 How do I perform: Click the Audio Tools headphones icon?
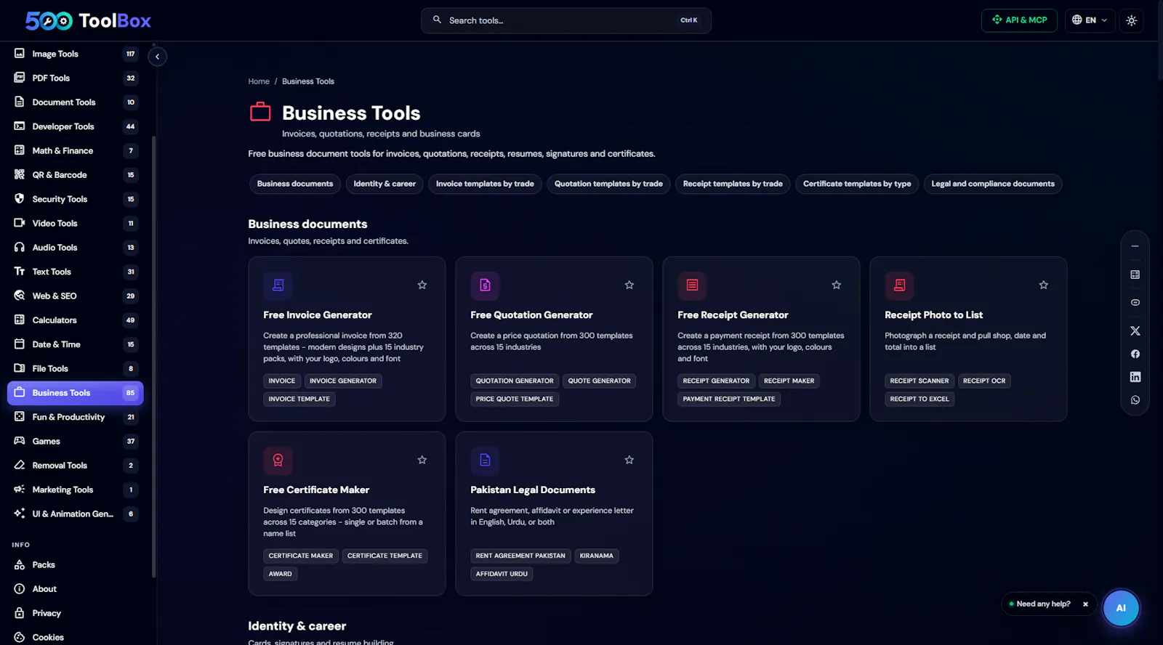pyautogui.click(x=20, y=247)
